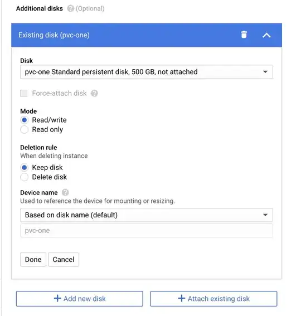Viewport: 301px width, 316px height.
Task: Choose Keep disk deletion rule
Action: pos(24,167)
